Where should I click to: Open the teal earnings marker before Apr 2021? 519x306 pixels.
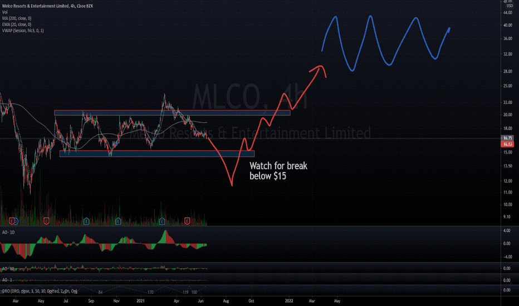pos(162,221)
